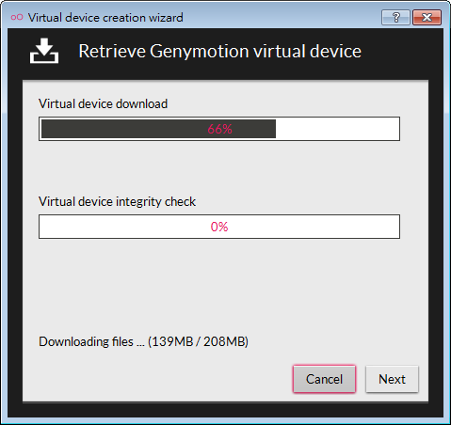
Task: Click empty gray area between progress bars
Action: click(219, 167)
